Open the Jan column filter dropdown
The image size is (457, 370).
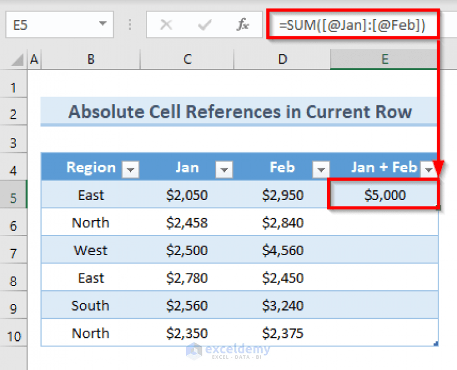(x=224, y=170)
